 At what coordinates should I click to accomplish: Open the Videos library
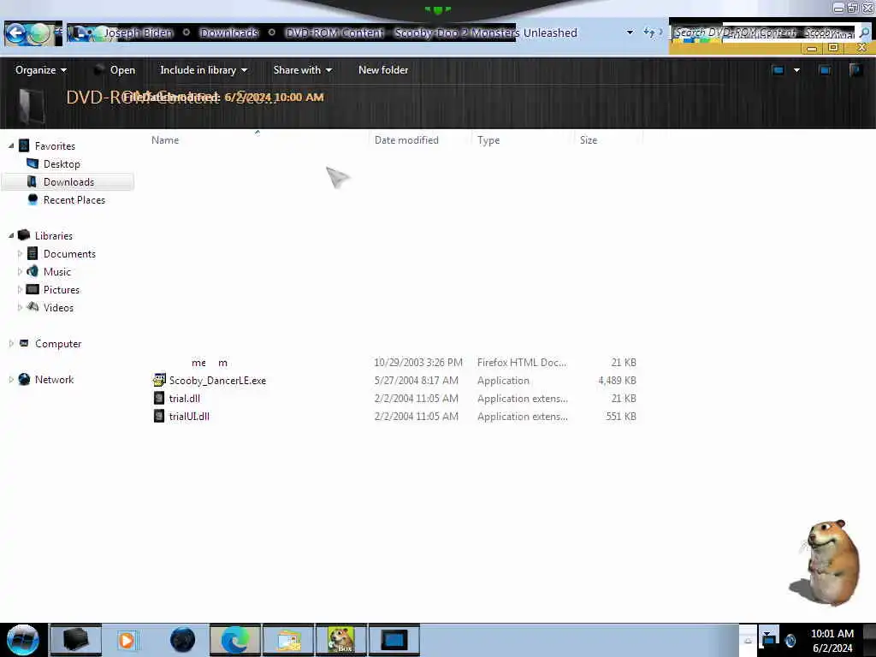click(58, 308)
